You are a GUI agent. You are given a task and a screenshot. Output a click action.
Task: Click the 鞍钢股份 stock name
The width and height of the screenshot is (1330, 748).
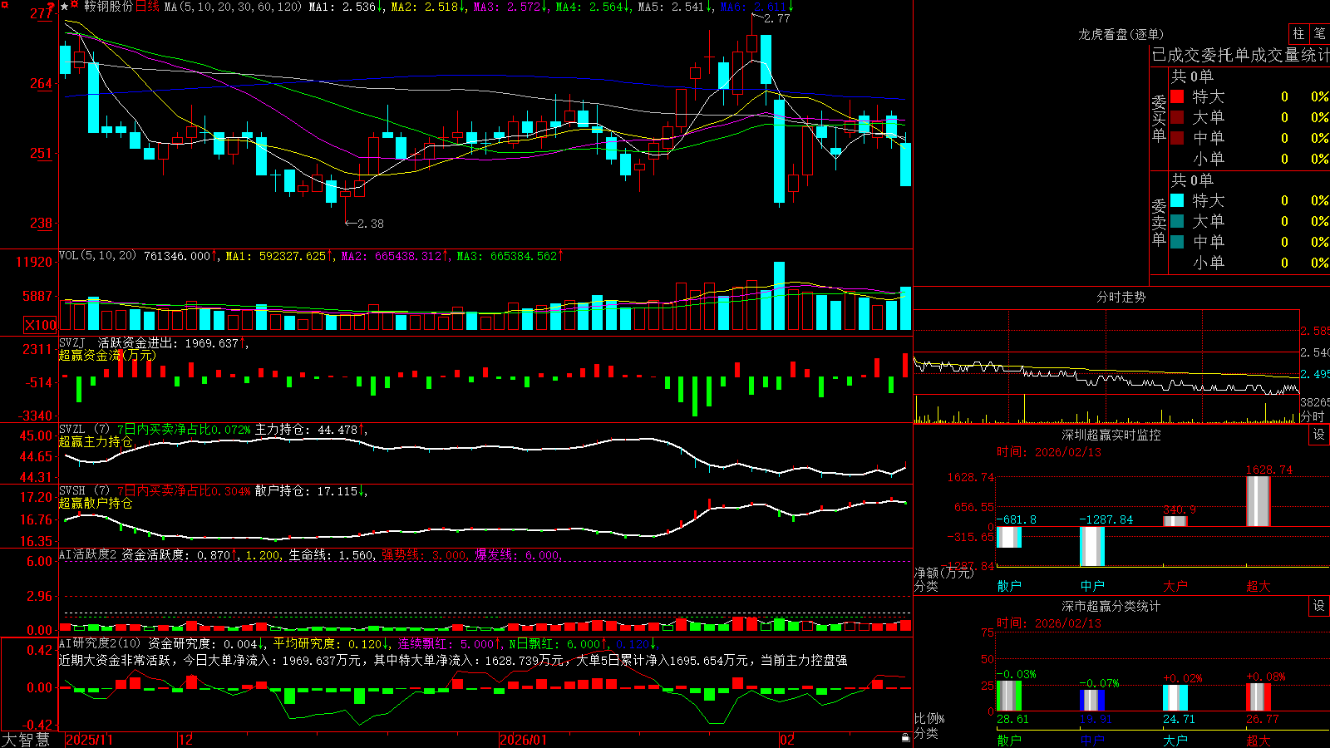click(108, 7)
